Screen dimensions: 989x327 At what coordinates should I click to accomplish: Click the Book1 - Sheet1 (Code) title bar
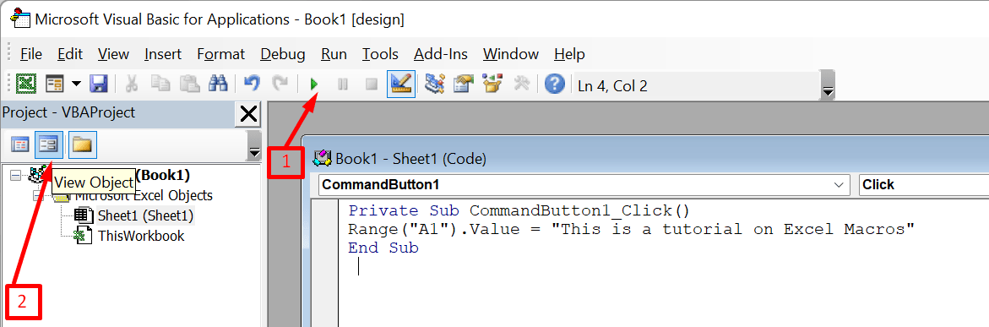point(645,159)
